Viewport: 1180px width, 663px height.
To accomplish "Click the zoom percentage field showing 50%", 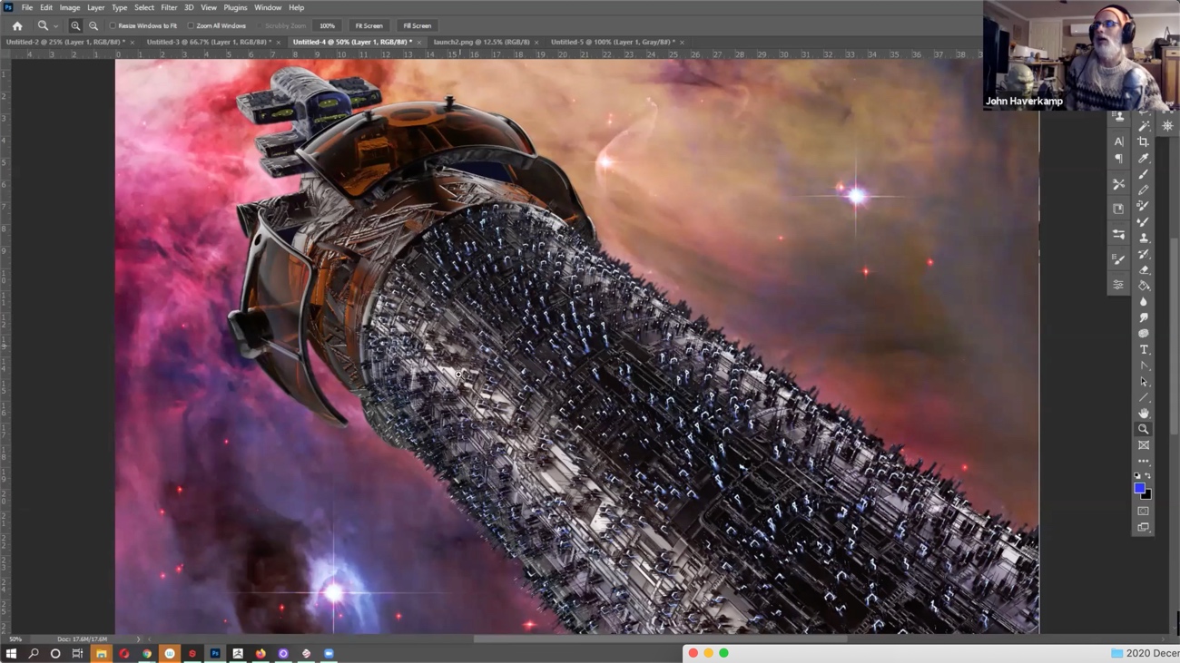I will click(15, 639).
